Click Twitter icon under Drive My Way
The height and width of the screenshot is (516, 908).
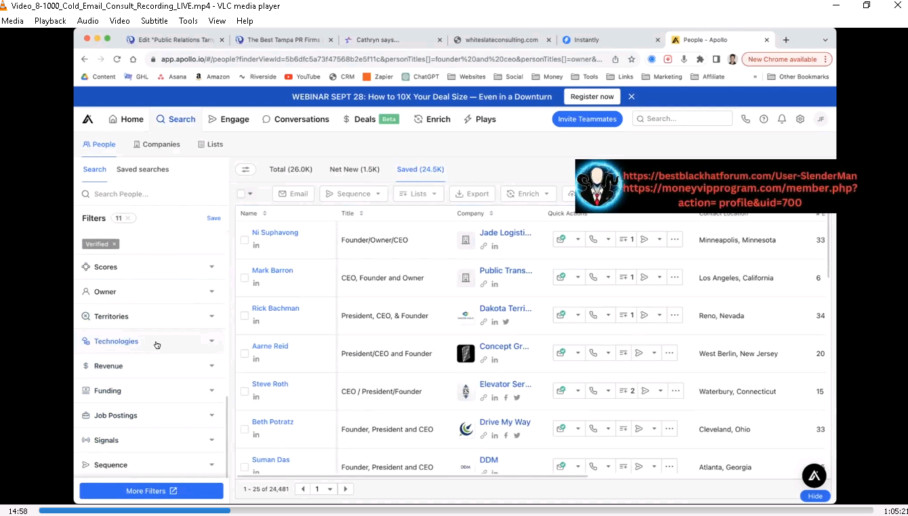(x=516, y=435)
